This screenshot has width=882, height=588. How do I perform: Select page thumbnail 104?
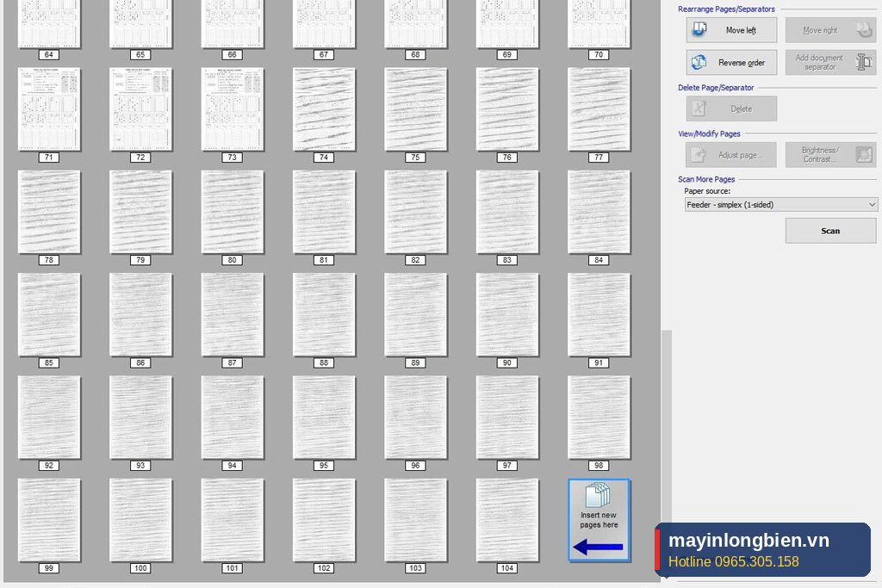coord(507,520)
